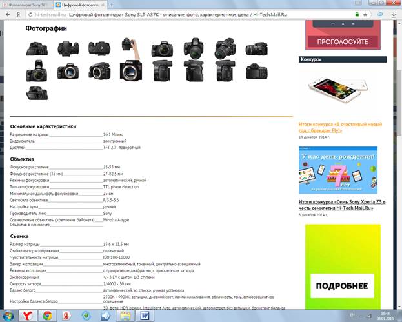Open the speaker application in the taskbar

point(105,316)
